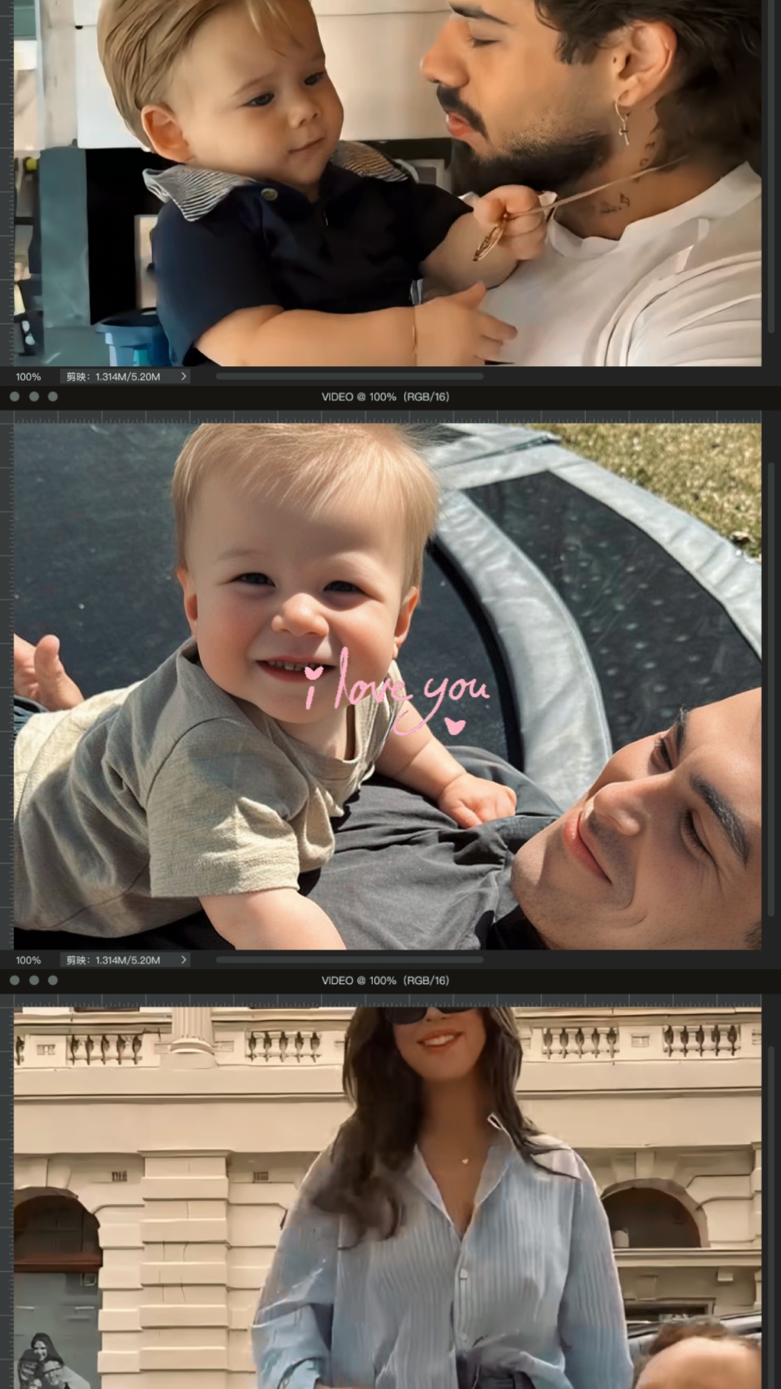Click the vertical scrollbar beside the baby-and-necklace image
The height and width of the screenshot is (1389, 781).
tap(772, 170)
